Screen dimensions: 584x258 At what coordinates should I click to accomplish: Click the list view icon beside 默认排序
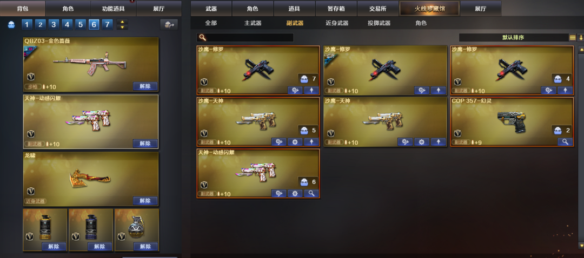point(573,38)
